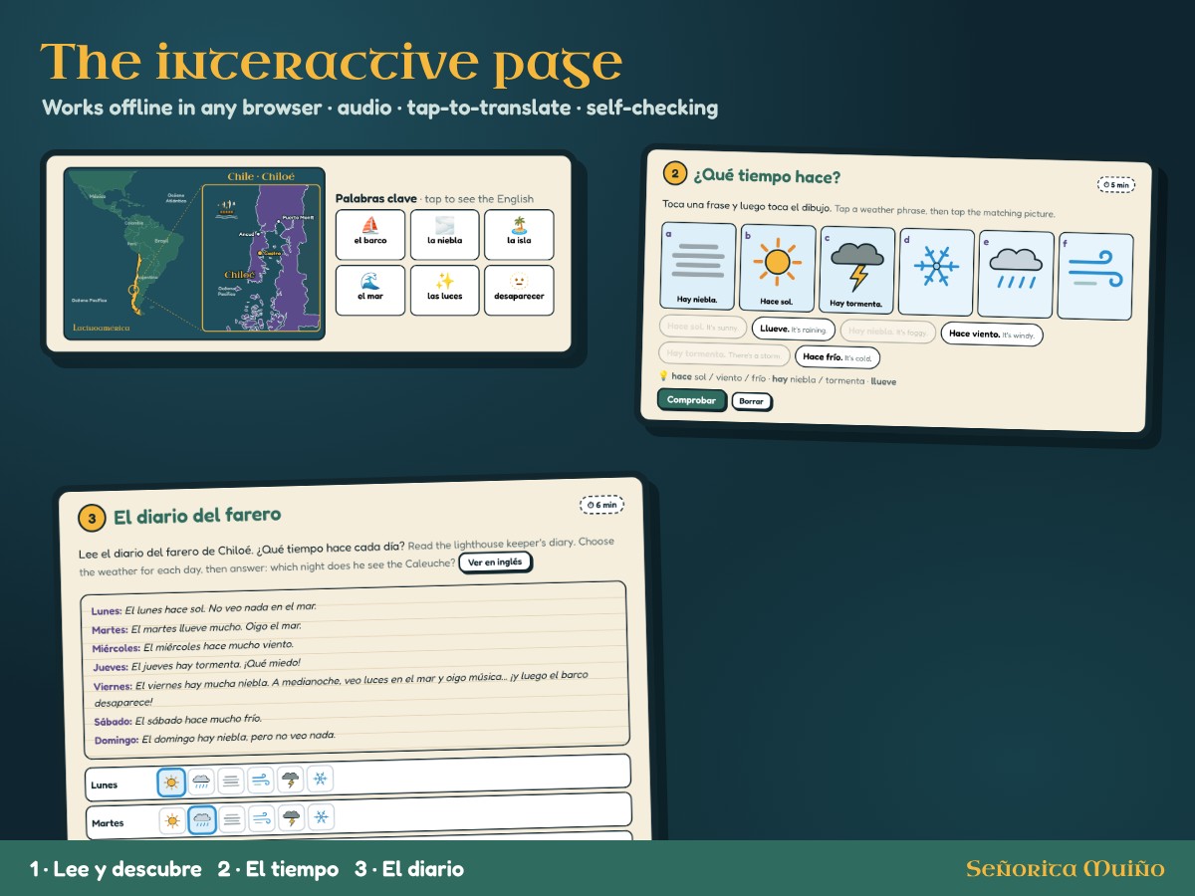1195x896 pixels.
Task: Tap the 'el mar' vocabulary card
Action: point(370,290)
